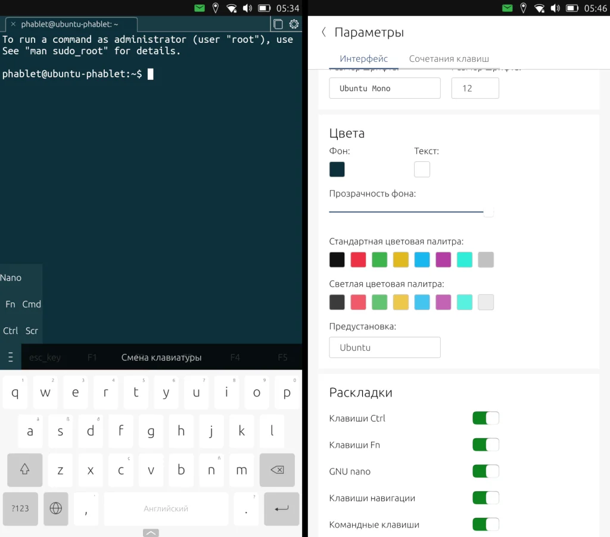Select the Интерфейс tab
Viewport: 610px width, 537px height.
[363, 59]
